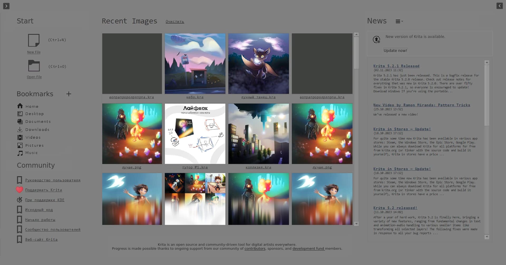This screenshot has width=506, height=265.
Task: Open the Pictures bookmark
Action: point(30,145)
